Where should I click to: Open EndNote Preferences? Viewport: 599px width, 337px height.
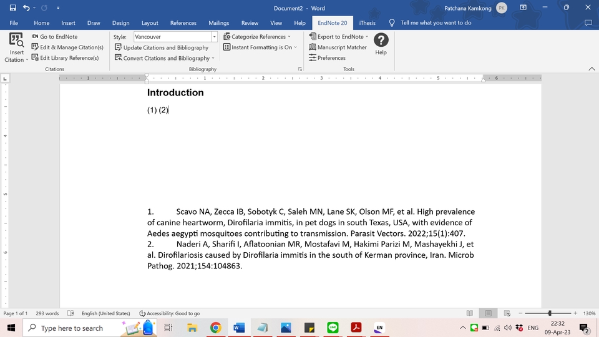327,58
